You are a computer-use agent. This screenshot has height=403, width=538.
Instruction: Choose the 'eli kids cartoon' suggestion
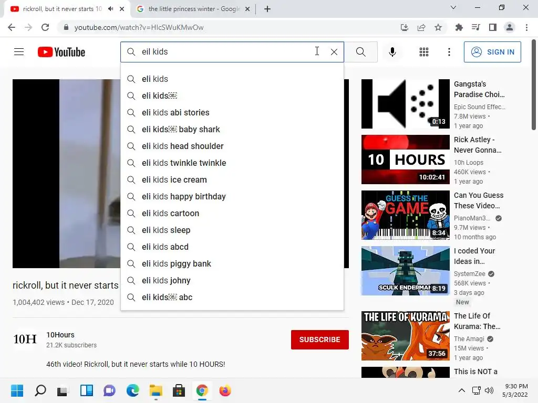click(x=232, y=213)
